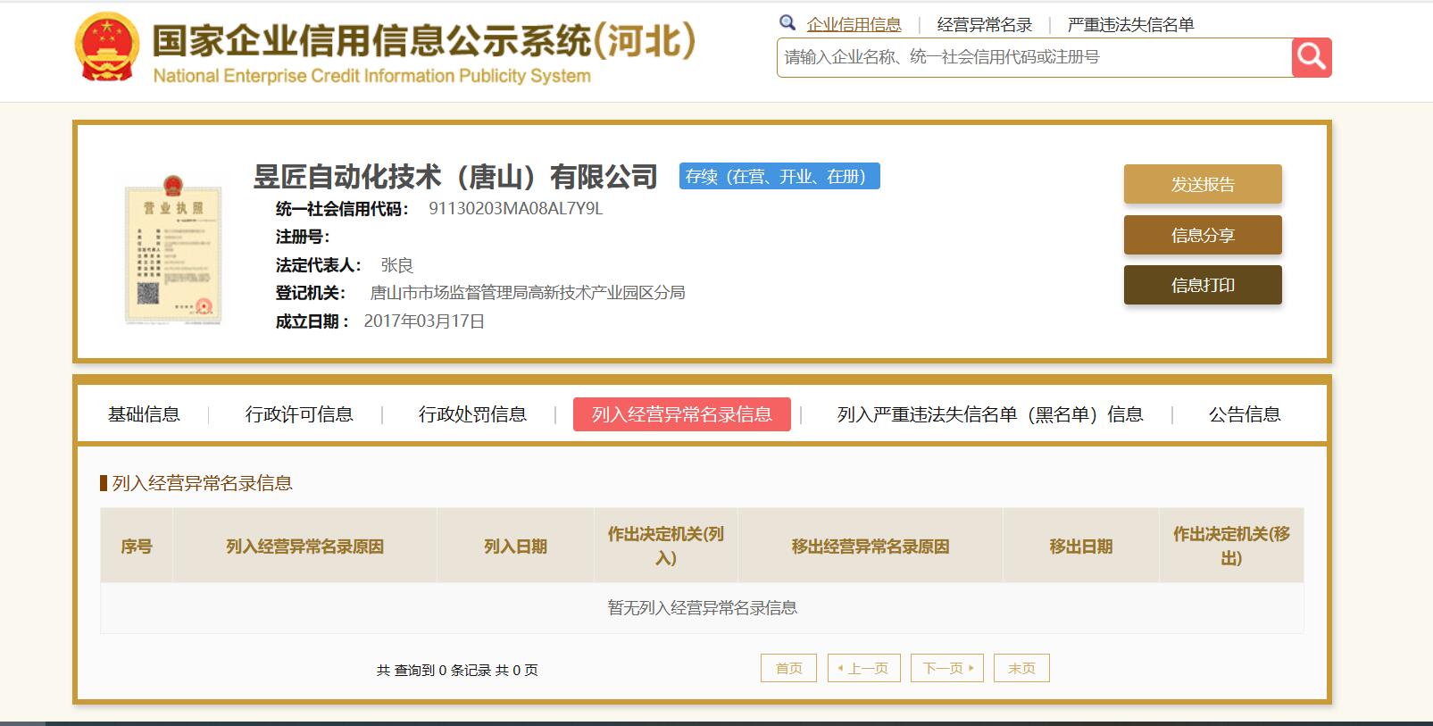Click the 成立日期 label

coord(312,321)
